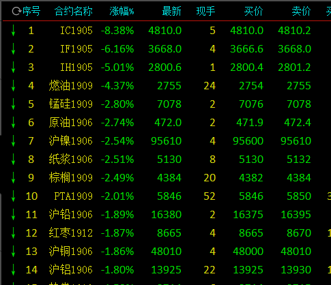Click the -2.74% change value
Screen dimensions: 331x285
pyautogui.click(x=117, y=123)
